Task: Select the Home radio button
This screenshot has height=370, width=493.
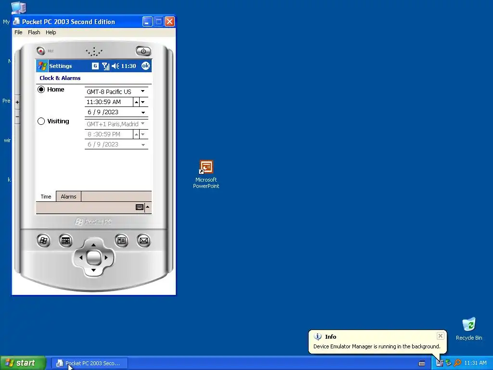Action: point(41,89)
